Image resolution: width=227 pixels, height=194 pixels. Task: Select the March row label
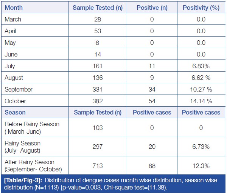[13, 19]
